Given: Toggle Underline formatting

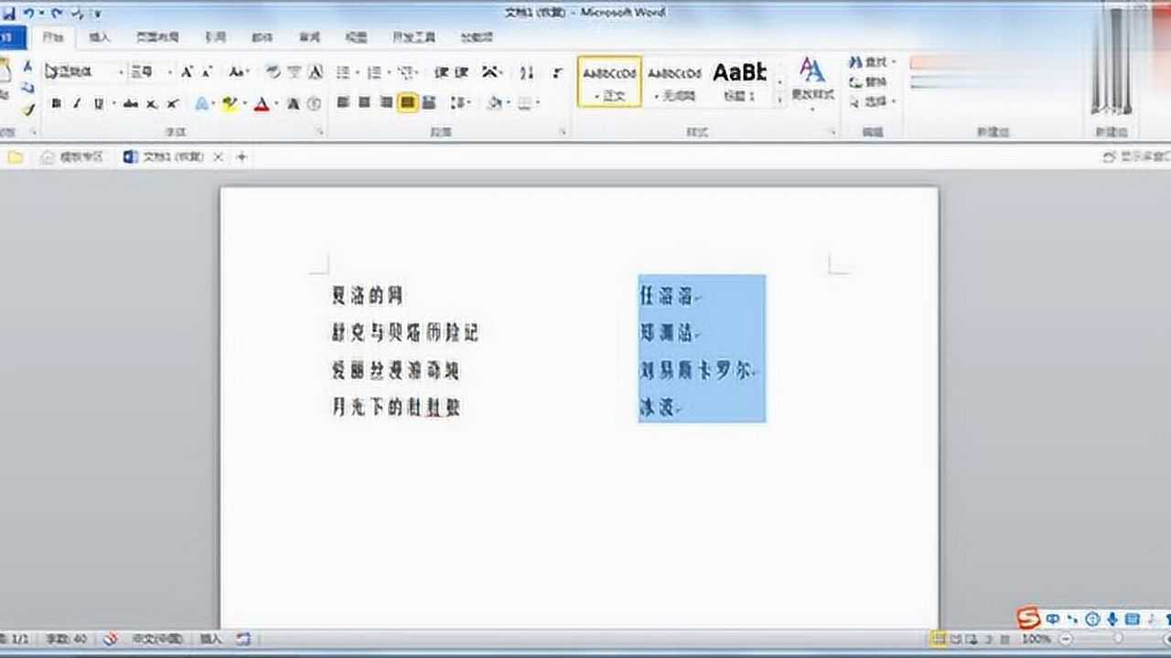Looking at the screenshot, I should click(99, 103).
